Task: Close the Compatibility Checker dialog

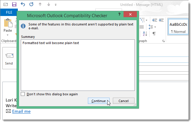Action: [130, 14]
